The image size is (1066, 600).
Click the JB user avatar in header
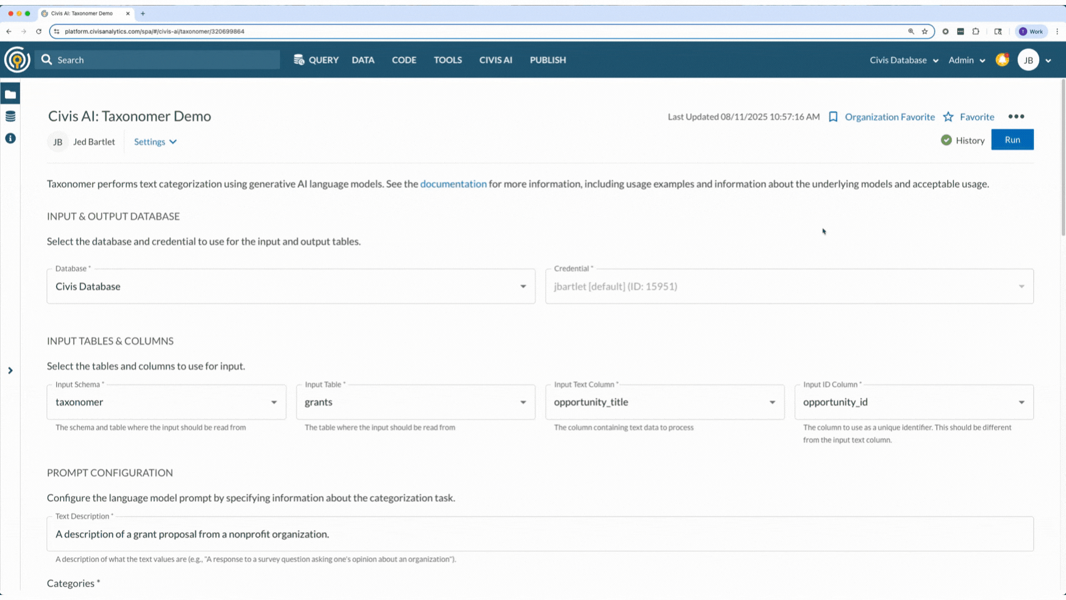pos(1028,60)
